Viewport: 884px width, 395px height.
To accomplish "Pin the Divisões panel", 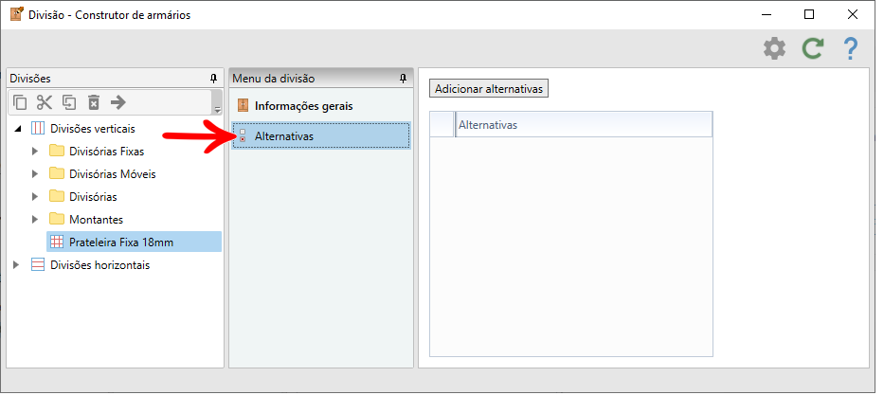I will tap(214, 79).
